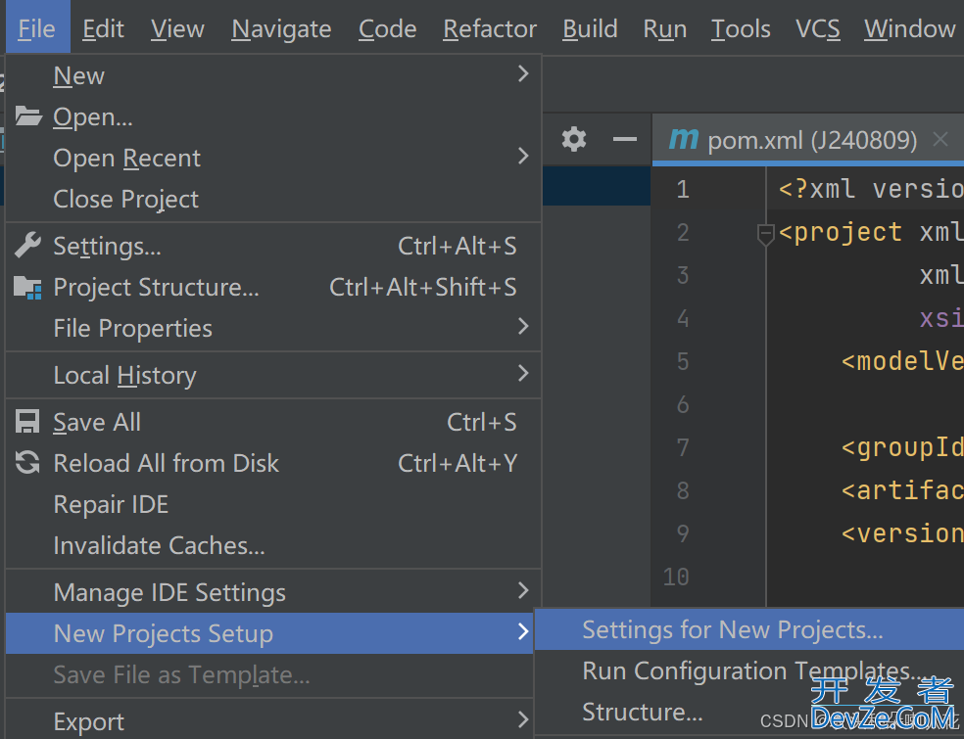Screen dimensions: 964x739
Task: Close the pom.xml editor tab
Action: tap(940, 139)
